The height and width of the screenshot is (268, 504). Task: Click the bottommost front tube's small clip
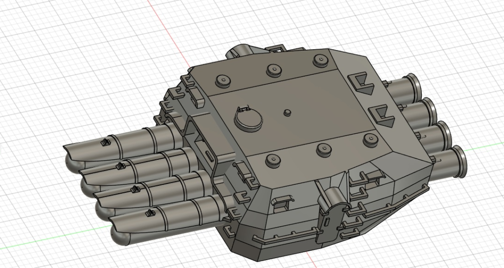click(x=149, y=212)
